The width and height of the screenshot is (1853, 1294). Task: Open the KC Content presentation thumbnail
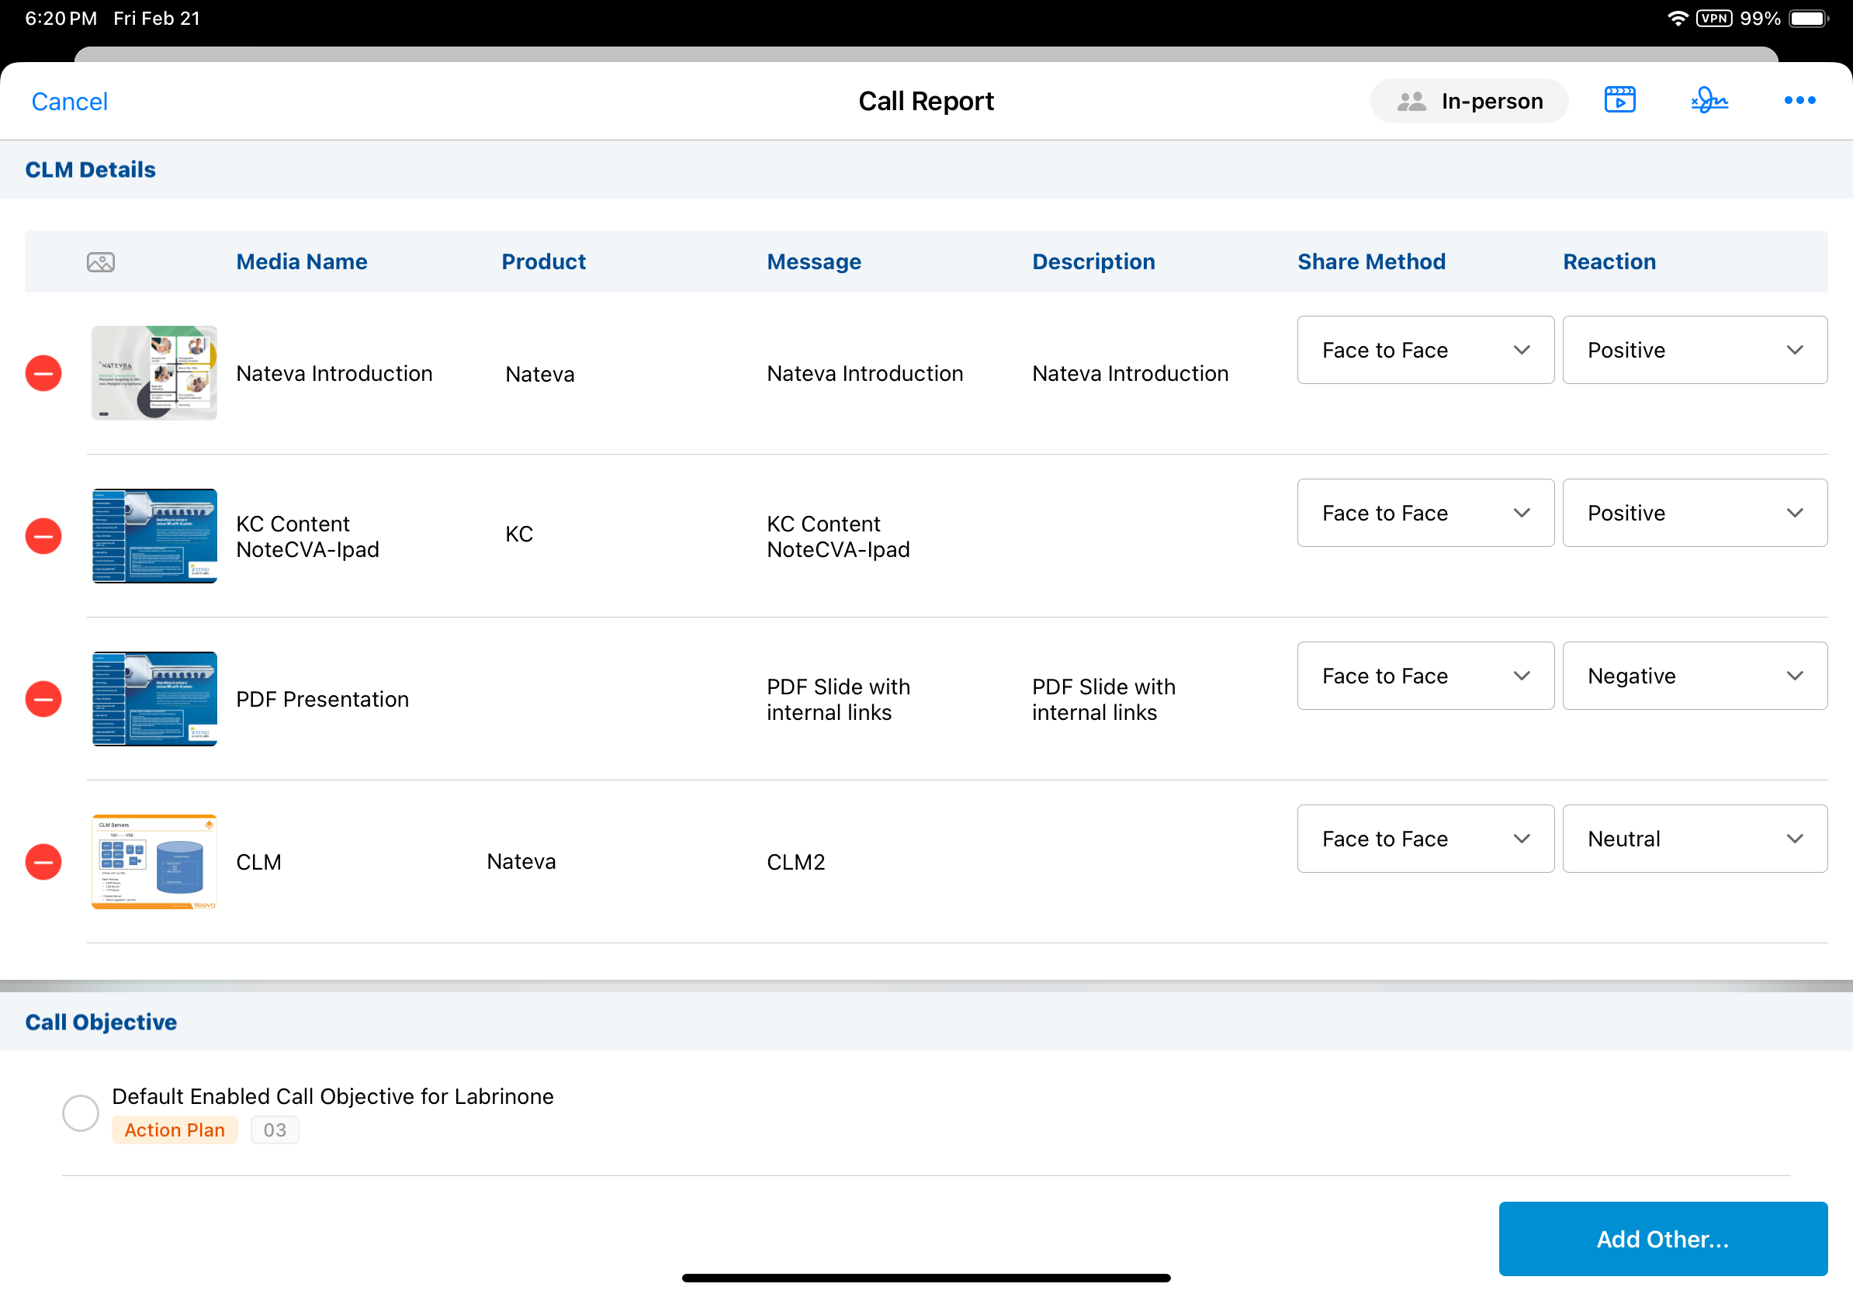click(x=154, y=535)
